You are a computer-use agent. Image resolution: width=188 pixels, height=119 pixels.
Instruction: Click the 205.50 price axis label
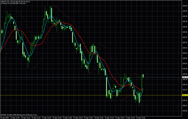click(x=185, y=64)
